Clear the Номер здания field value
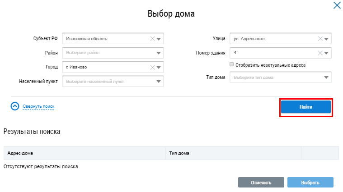343x192 pixels. pos(320,53)
